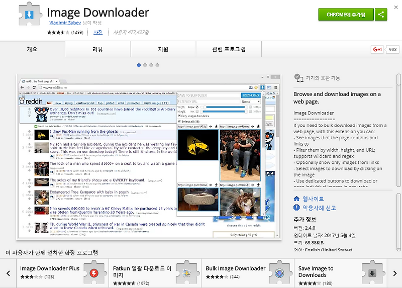
Task: Click the device compatibility icon
Action: [x=298, y=78]
